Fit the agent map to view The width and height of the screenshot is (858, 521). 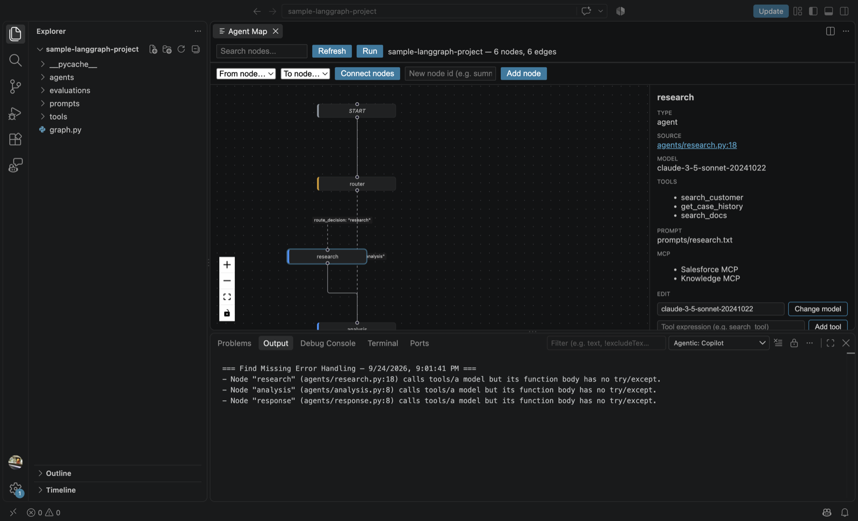click(227, 297)
